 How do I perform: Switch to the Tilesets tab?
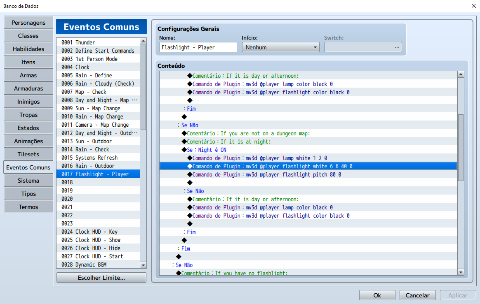[28, 154]
